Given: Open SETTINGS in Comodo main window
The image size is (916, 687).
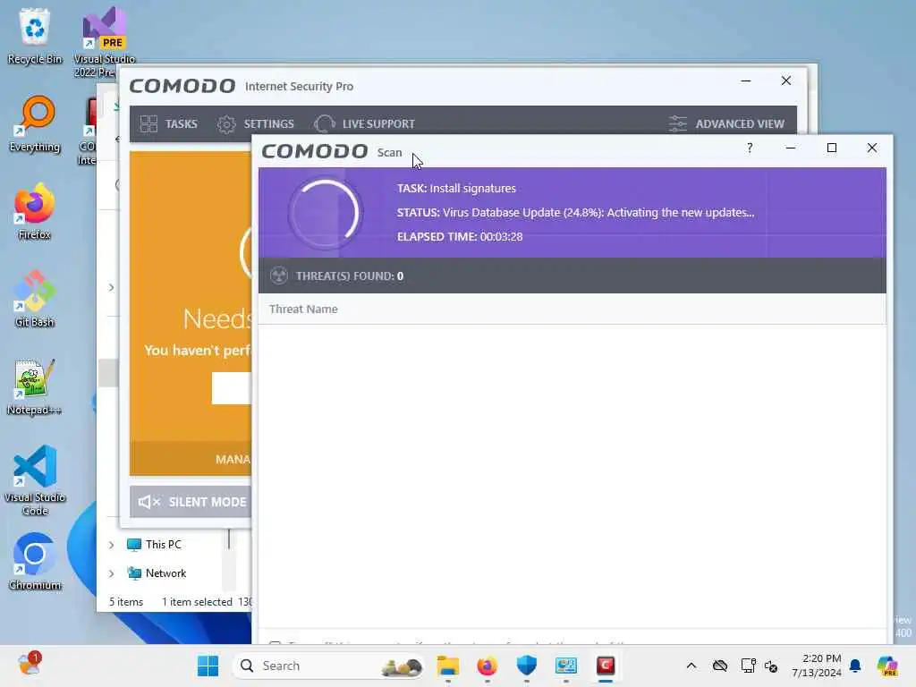Looking at the screenshot, I should [255, 123].
